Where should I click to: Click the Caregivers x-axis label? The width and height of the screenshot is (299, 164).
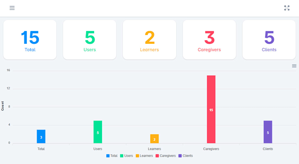(x=211, y=149)
